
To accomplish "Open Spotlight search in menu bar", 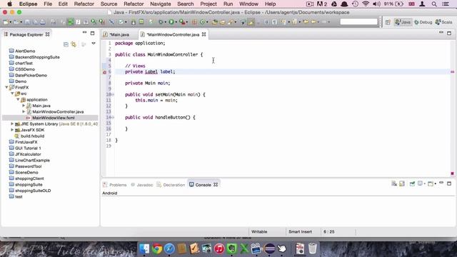I will [434, 4].
